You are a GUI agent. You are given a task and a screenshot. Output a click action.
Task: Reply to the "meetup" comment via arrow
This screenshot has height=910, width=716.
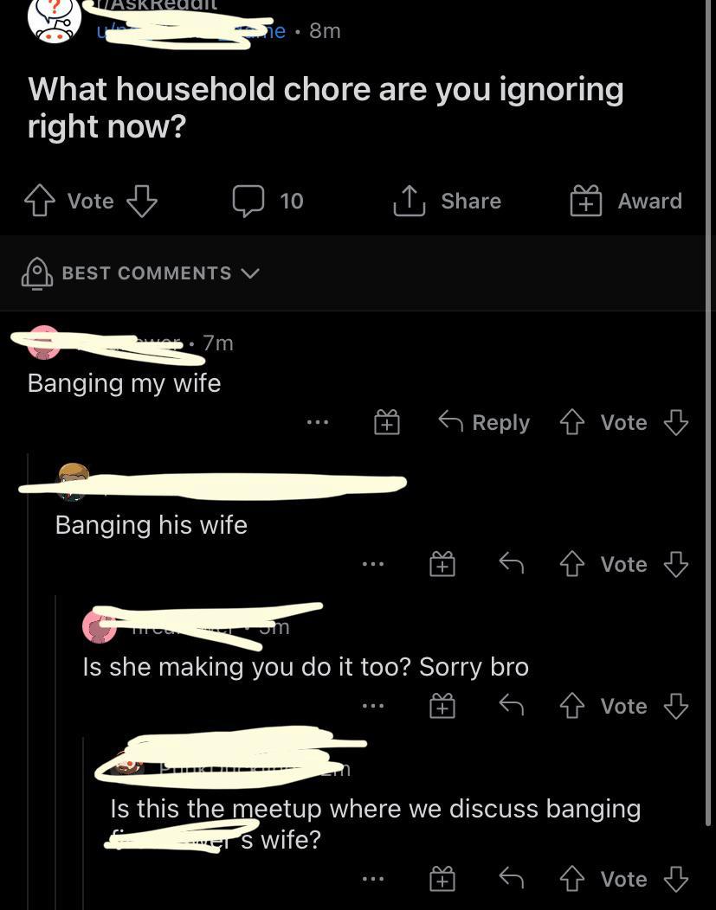point(512,879)
